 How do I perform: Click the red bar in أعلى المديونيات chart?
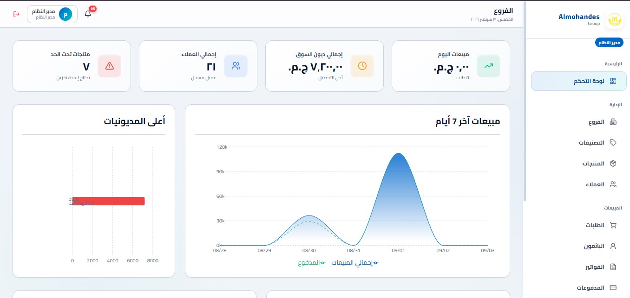pos(109,201)
